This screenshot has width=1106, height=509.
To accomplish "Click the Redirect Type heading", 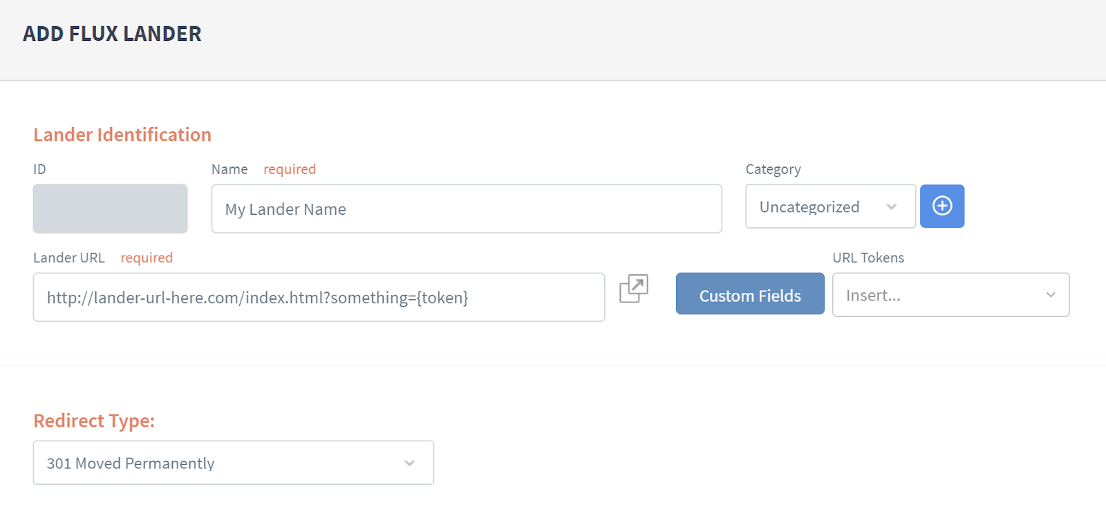I will (x=94, y=421).
